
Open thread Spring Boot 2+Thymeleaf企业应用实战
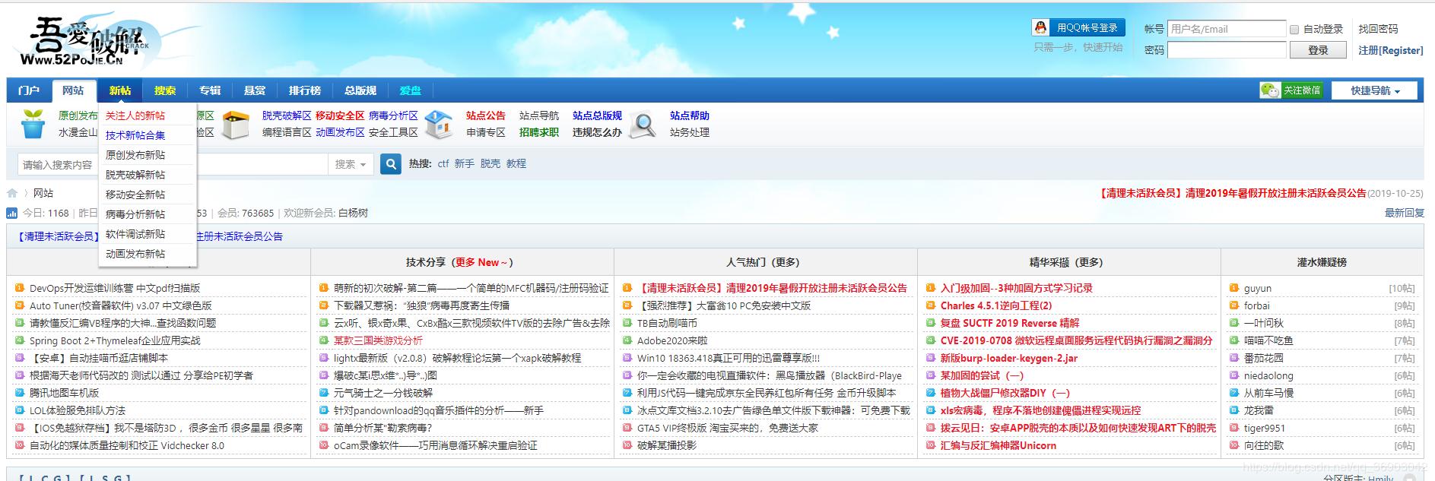pos(115,340)
